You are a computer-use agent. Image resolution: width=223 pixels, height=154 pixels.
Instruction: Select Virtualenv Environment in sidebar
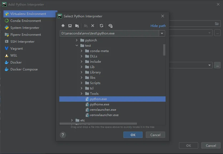click(30, 14)
